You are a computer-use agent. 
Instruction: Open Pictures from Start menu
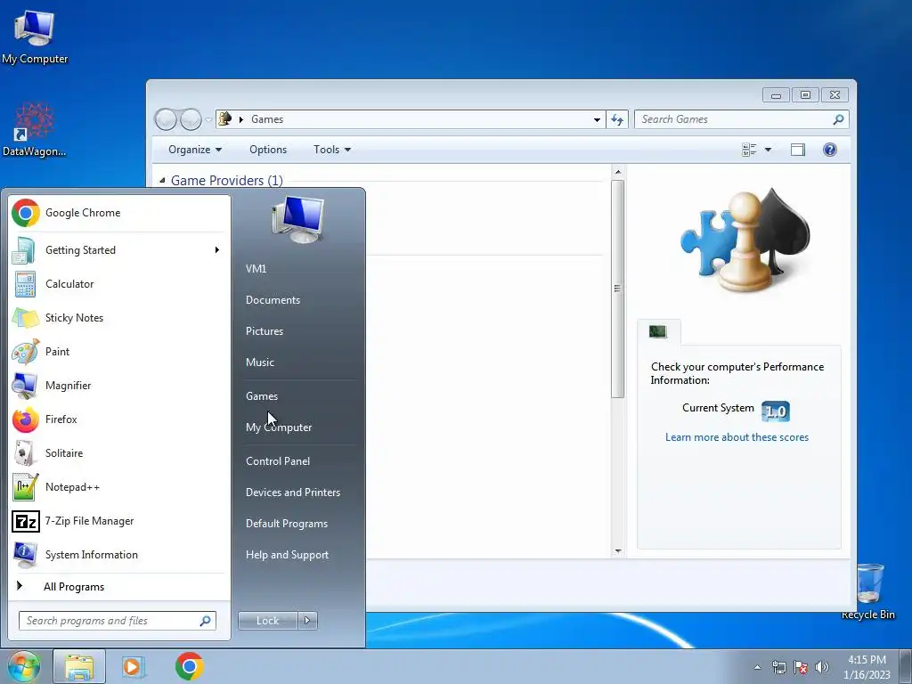(x=264, y=331)
